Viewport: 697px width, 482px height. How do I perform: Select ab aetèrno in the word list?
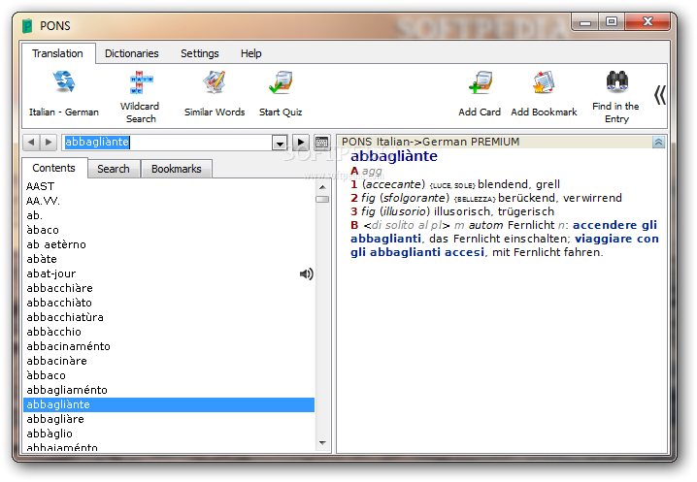(x=169, y=244)
